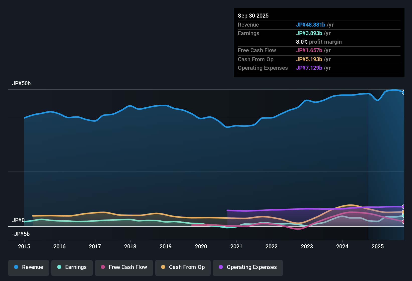Viewport: 412px width, 281px height.
Task: Toggle the Earnings series in the legend
Action: point(72,267)
